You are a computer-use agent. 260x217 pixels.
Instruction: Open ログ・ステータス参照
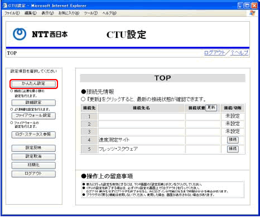coord(33,135)
